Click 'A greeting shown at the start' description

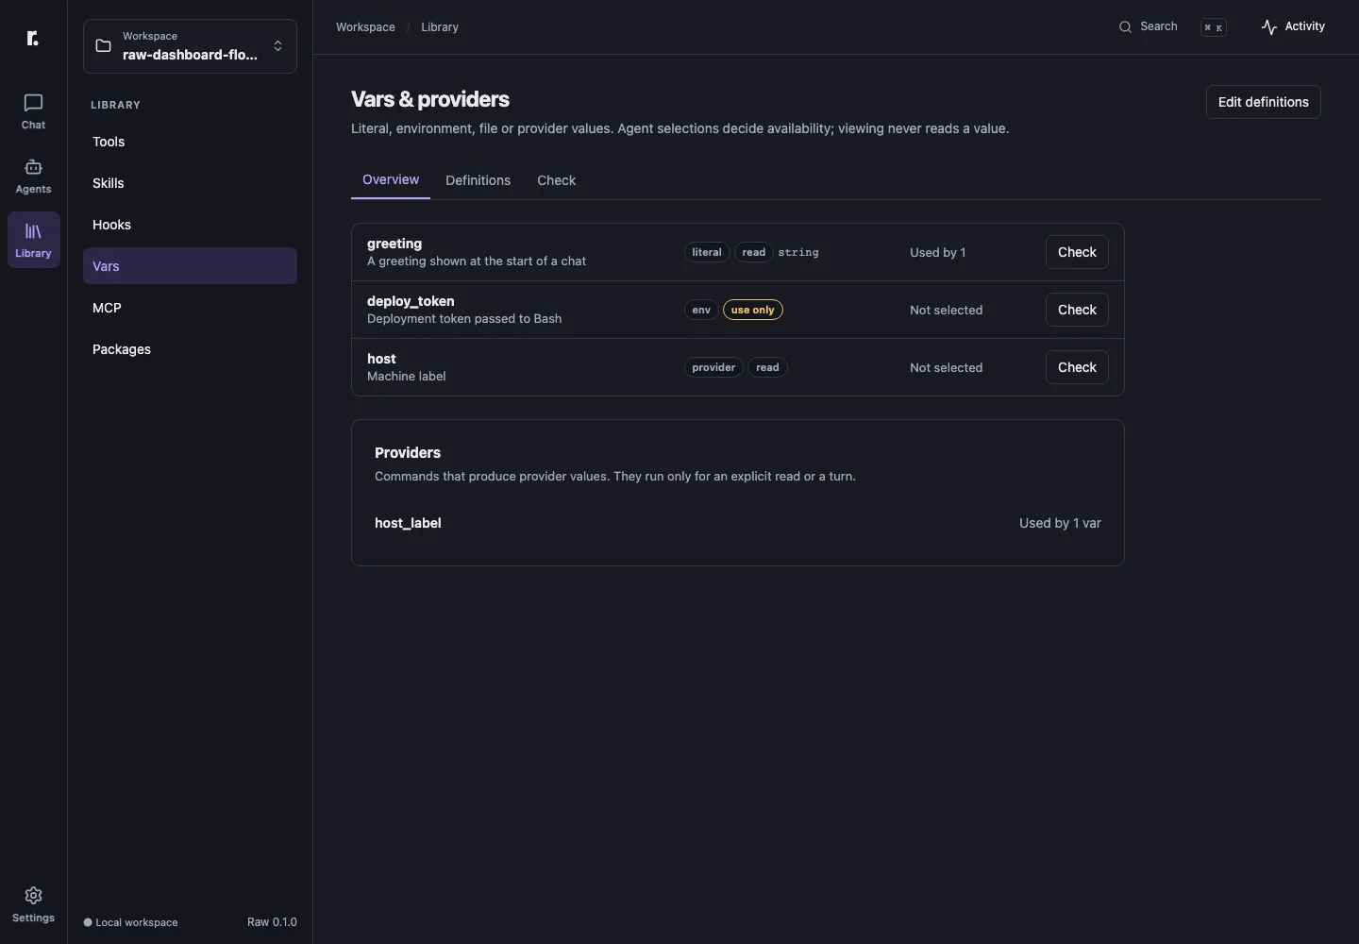(477, 261)
